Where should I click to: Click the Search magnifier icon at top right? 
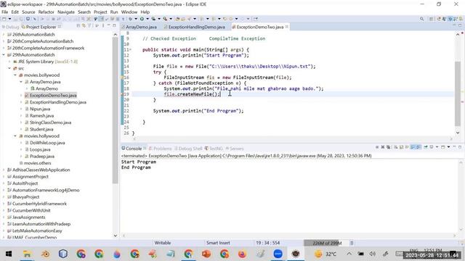(421, 19)
